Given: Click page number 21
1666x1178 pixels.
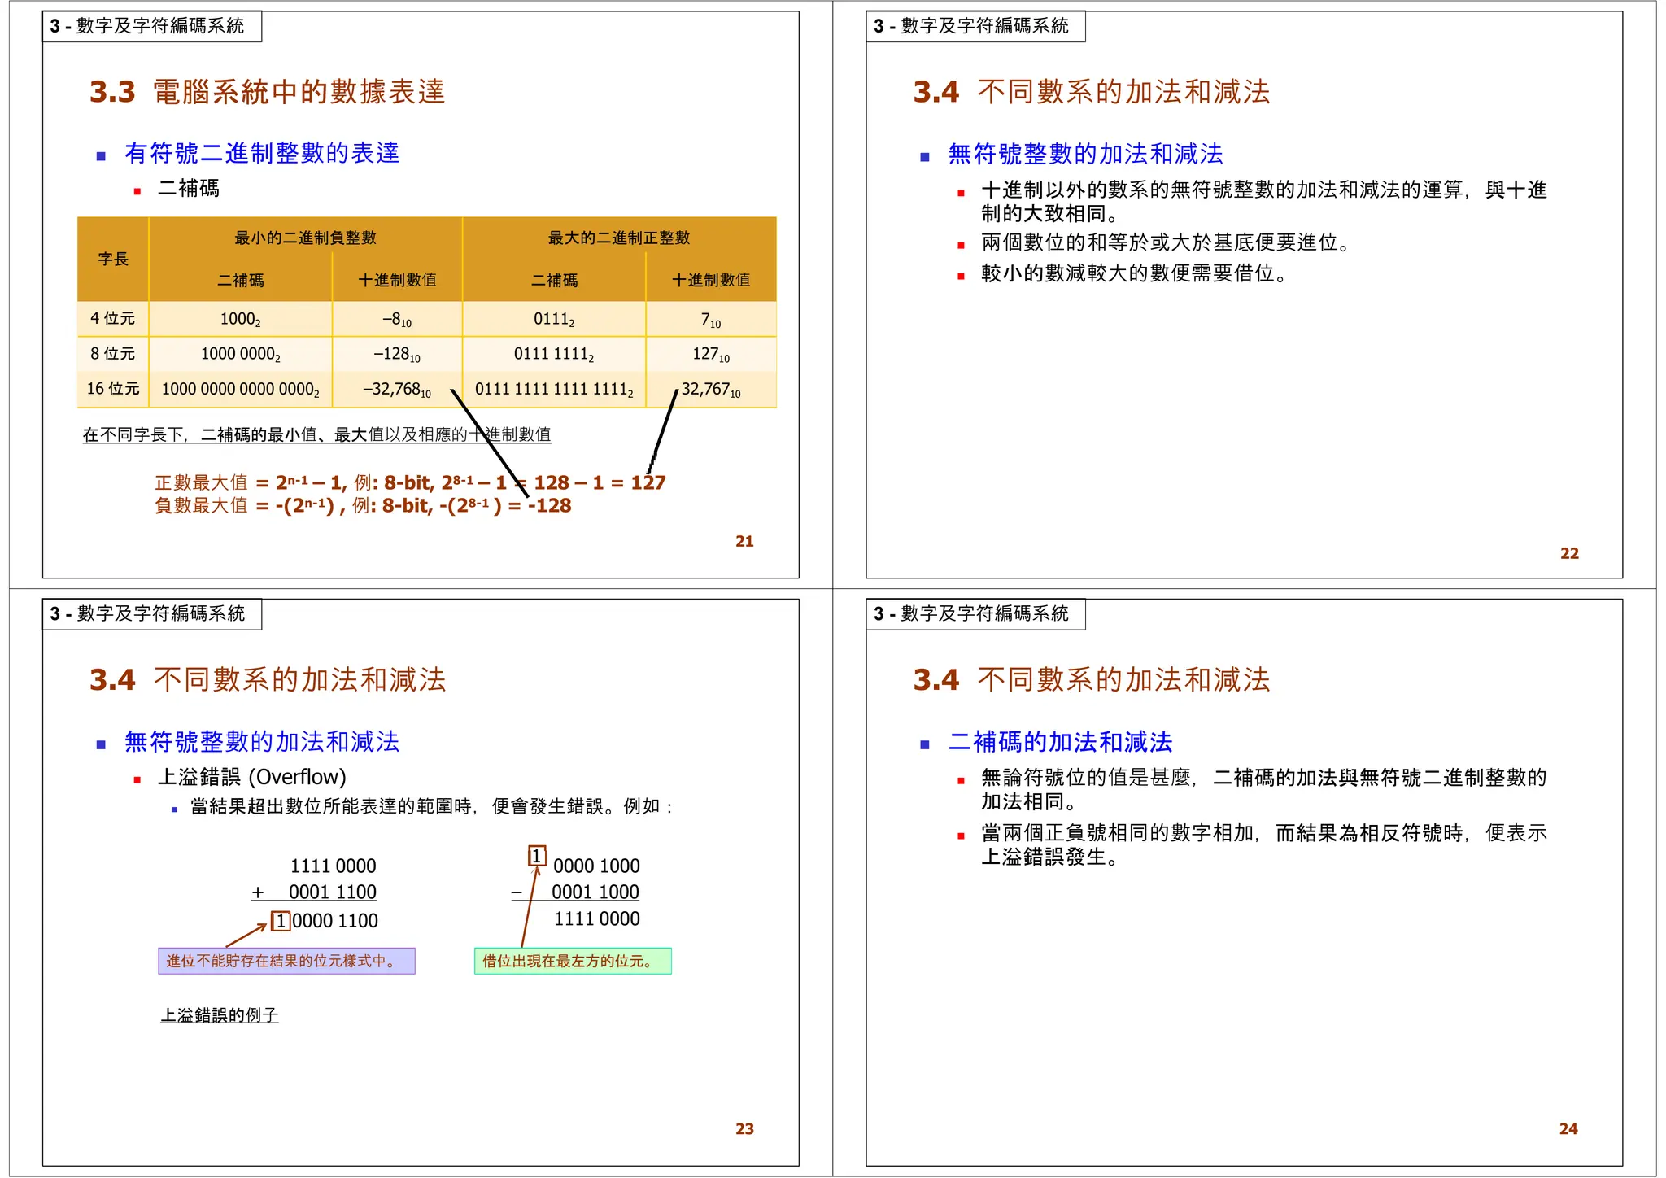Looking at the screenshot, I should (744, 541).
